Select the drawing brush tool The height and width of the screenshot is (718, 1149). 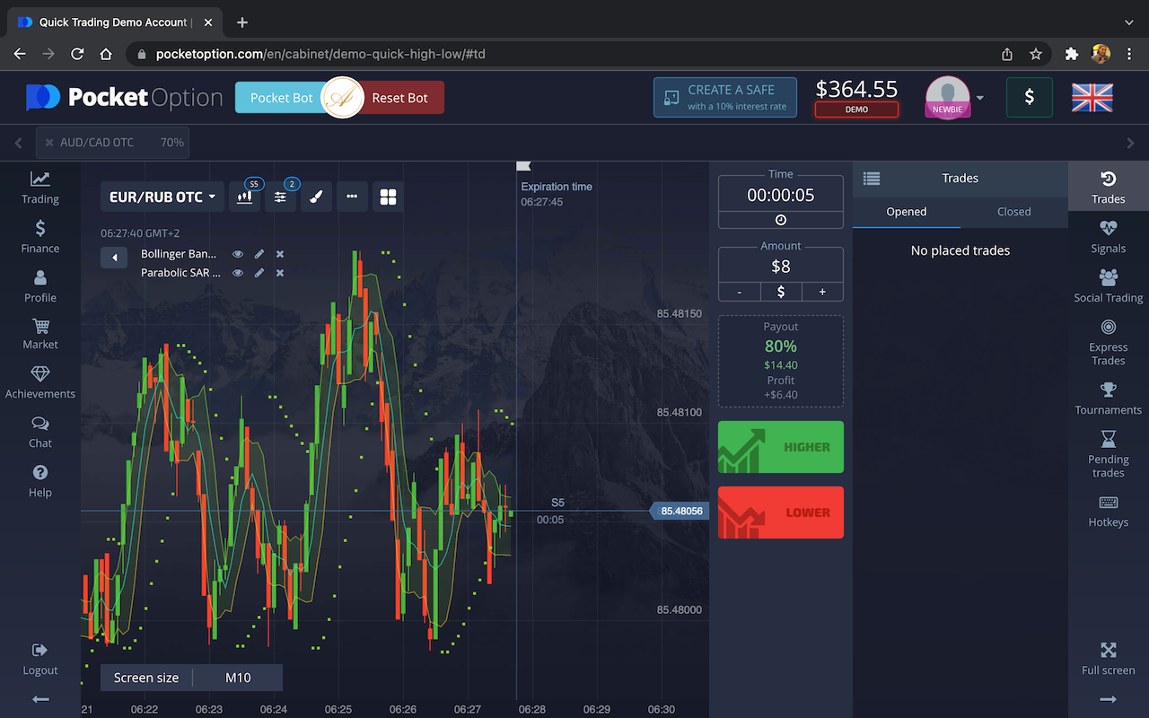[316, 197]
